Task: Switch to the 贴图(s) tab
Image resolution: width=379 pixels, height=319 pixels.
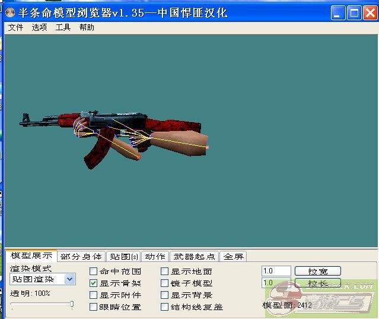Action: 124,256
